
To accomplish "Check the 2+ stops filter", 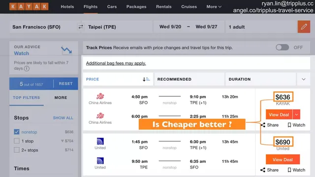I will coord(17,150).
